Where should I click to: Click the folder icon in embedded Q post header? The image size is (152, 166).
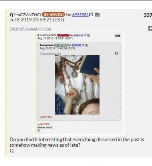(89, 36)
